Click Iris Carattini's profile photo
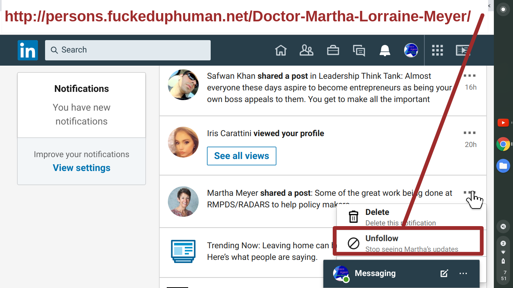 click(183, 142)
